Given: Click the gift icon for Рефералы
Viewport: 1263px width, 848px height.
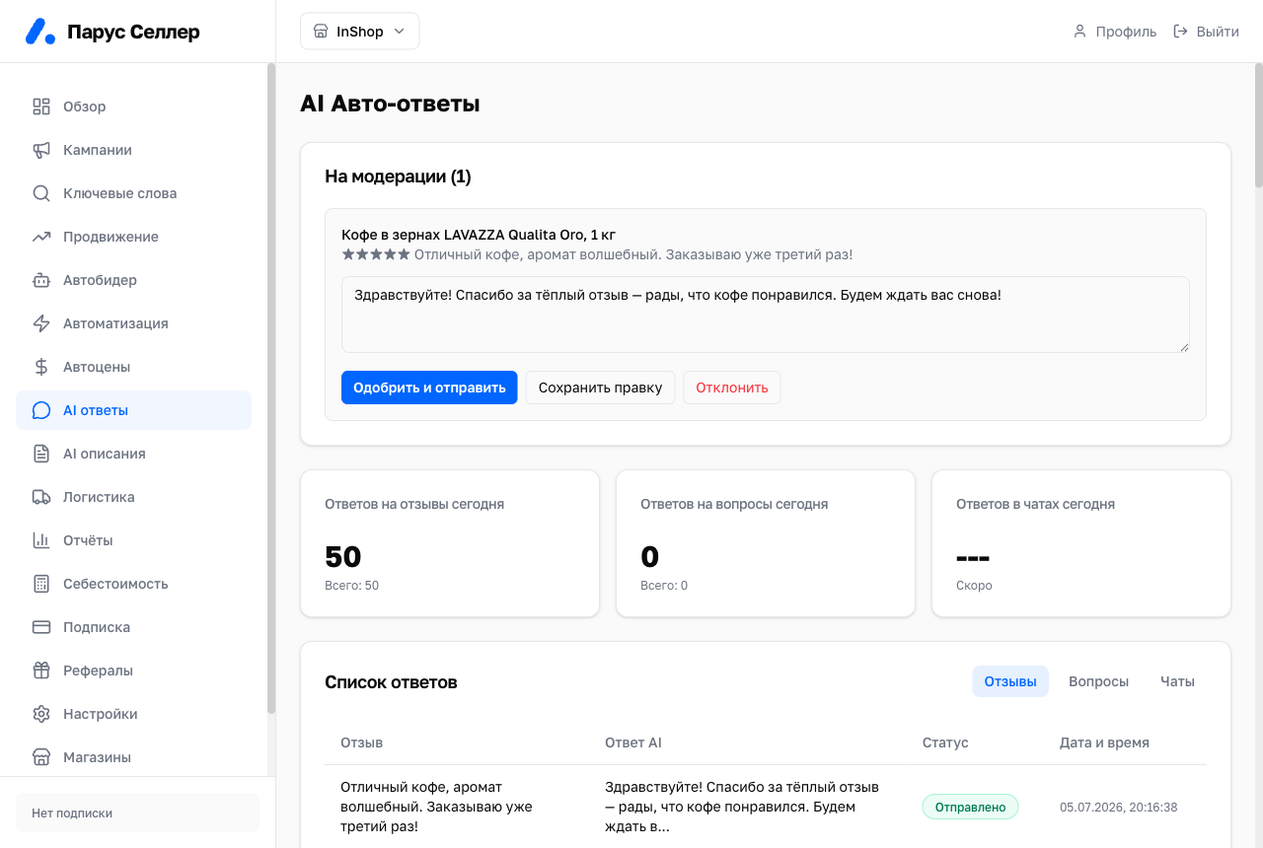Looking at the screenshot, I should pyautogui.click(x=41, y=671).
